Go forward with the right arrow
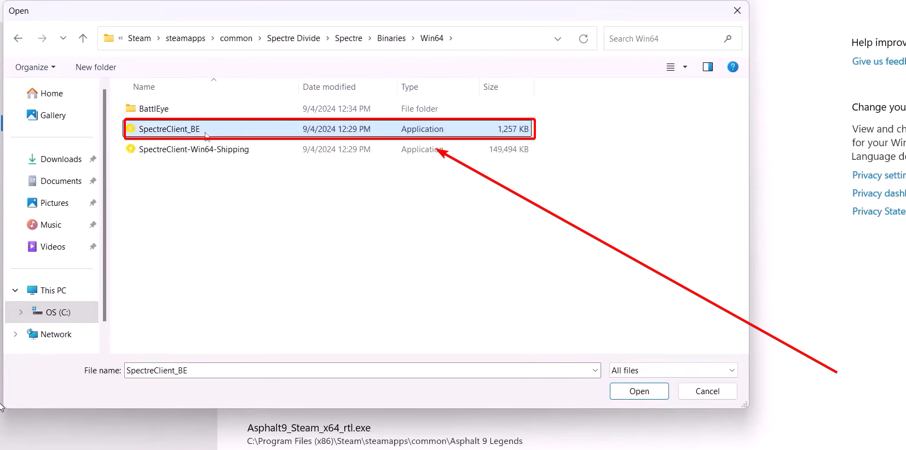 42,38
